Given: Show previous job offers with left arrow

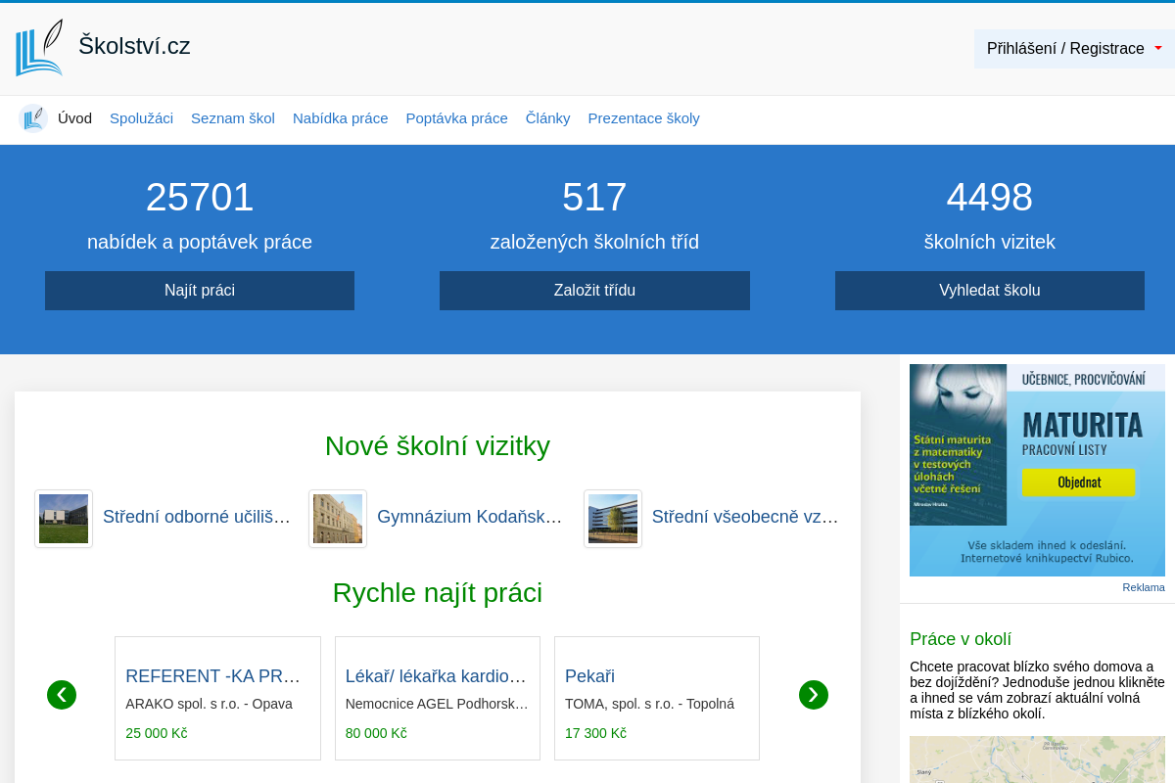Looking at the screenshot, I should click(x=62, y=695).
